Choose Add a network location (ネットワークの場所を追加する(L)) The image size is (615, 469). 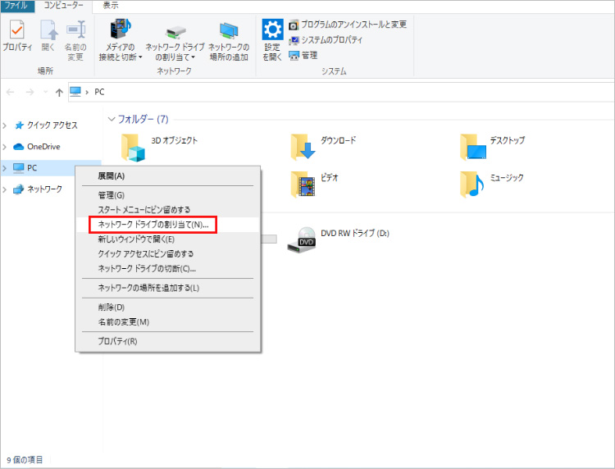168,289
